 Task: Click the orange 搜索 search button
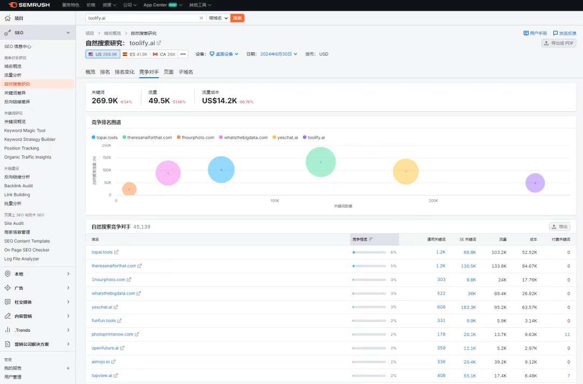click(x=237, y=18)
